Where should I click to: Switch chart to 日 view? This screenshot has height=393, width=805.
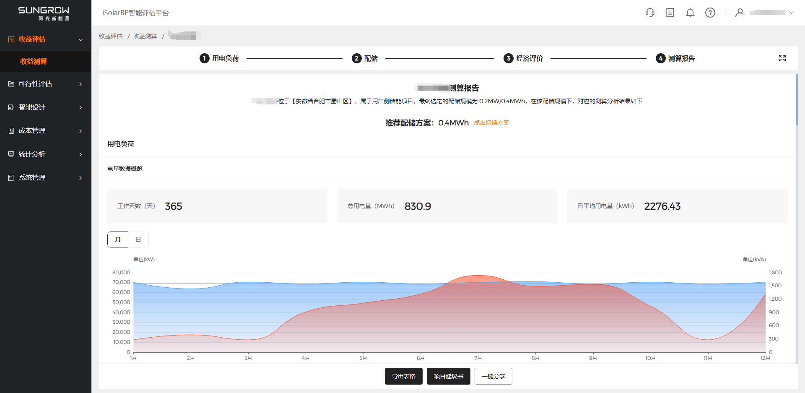tap(138, 239)
